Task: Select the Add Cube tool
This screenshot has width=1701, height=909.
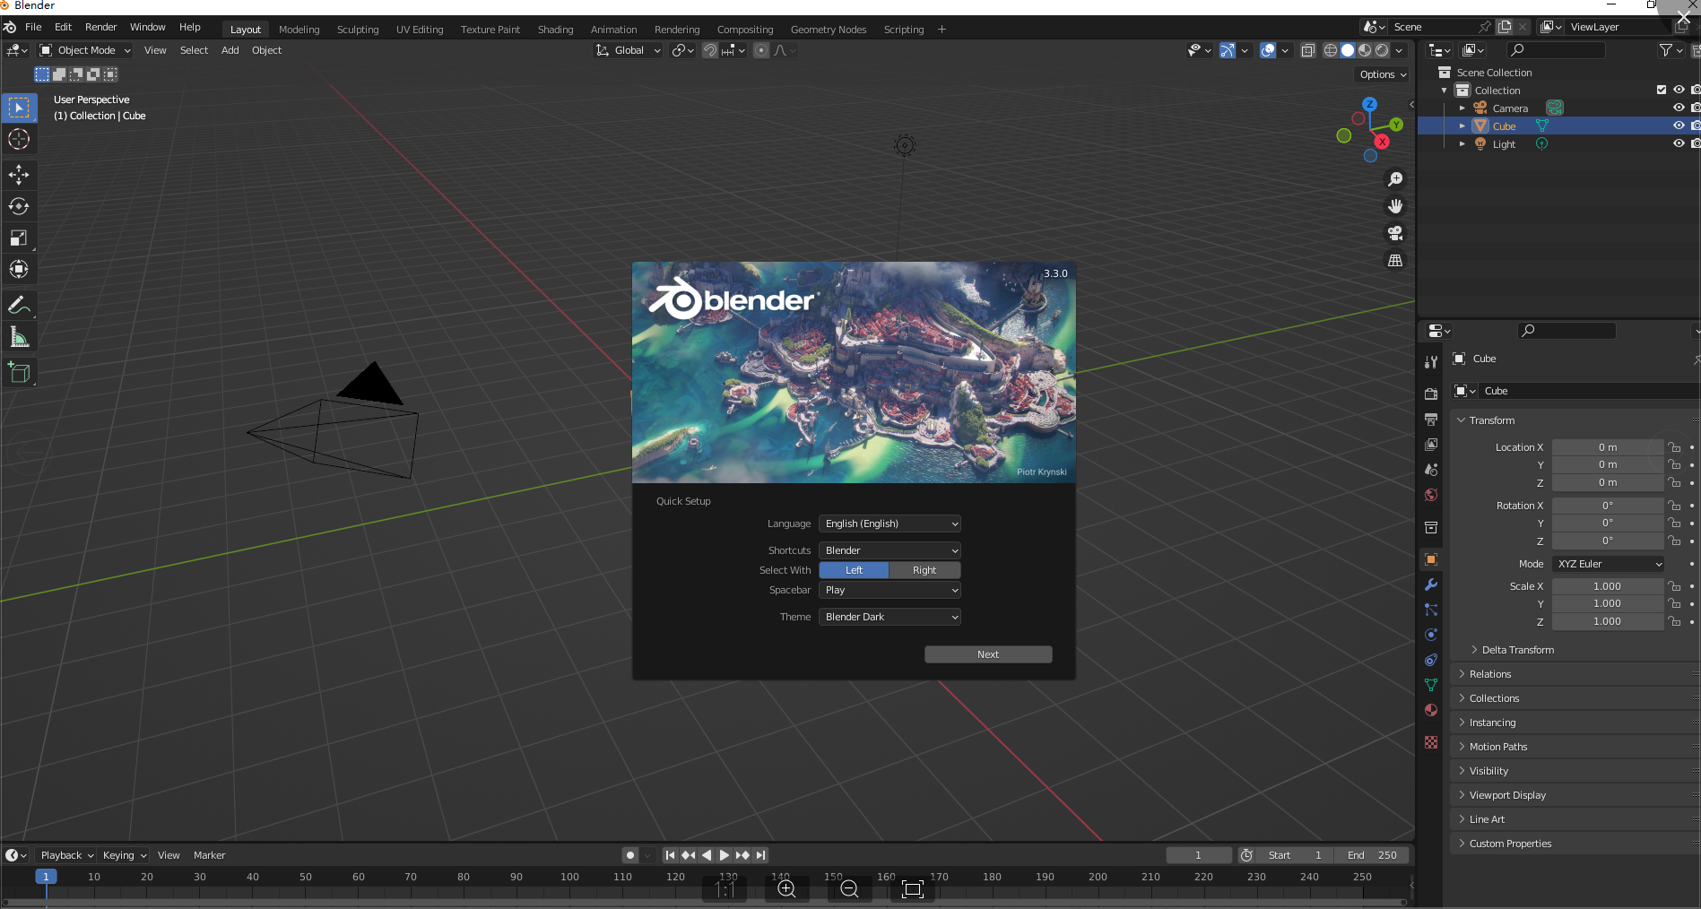Action: (19, 373)
